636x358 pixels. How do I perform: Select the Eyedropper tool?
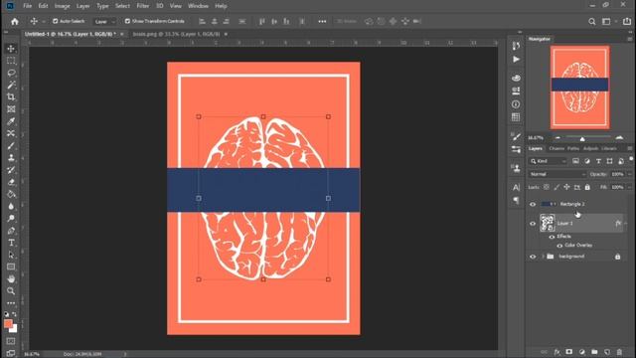[11, 121]
